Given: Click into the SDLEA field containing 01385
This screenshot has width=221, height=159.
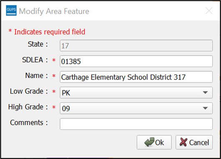Looking at the screenshot, I should (x=136, y=61).
